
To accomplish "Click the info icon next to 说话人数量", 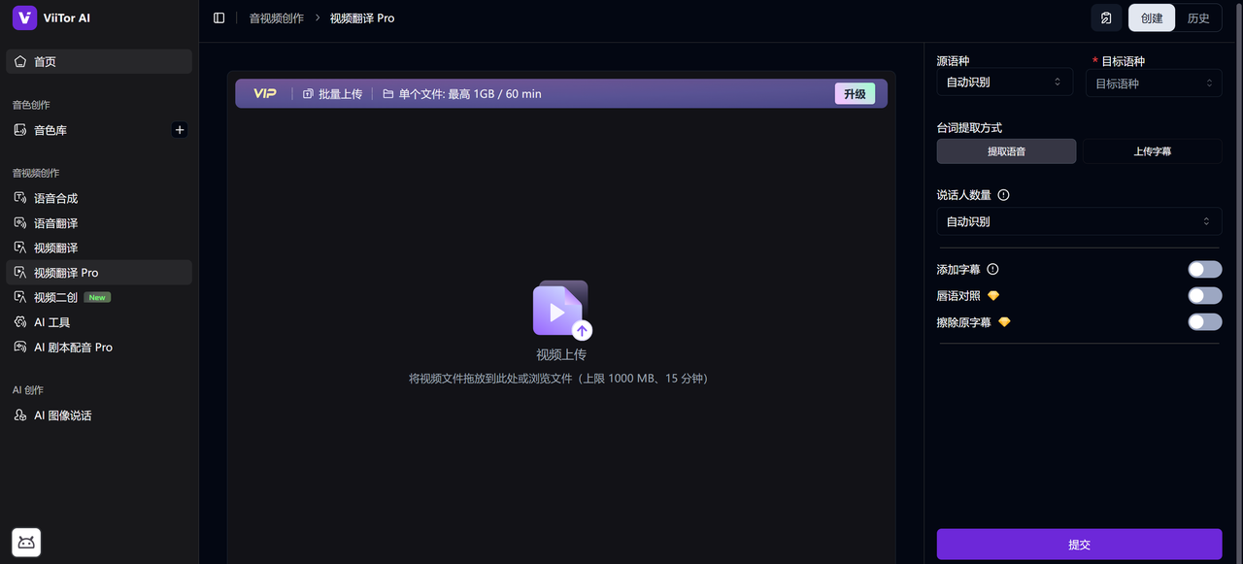I will (x=1004, y=195).
